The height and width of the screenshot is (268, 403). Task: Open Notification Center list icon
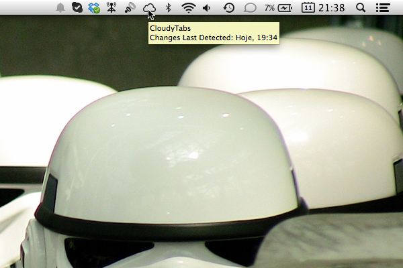click(384, 7)
